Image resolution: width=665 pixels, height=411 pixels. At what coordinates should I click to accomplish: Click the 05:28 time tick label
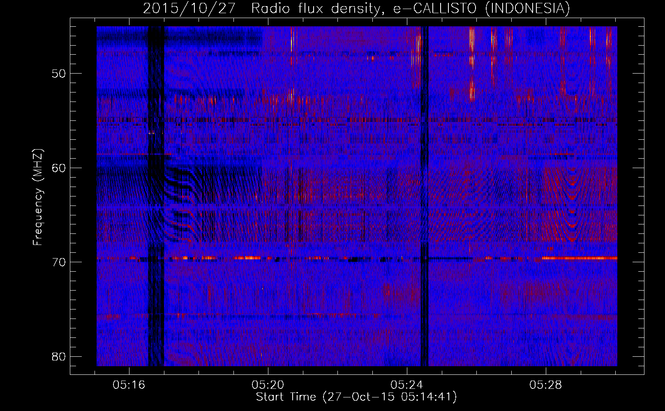[546, 385]
